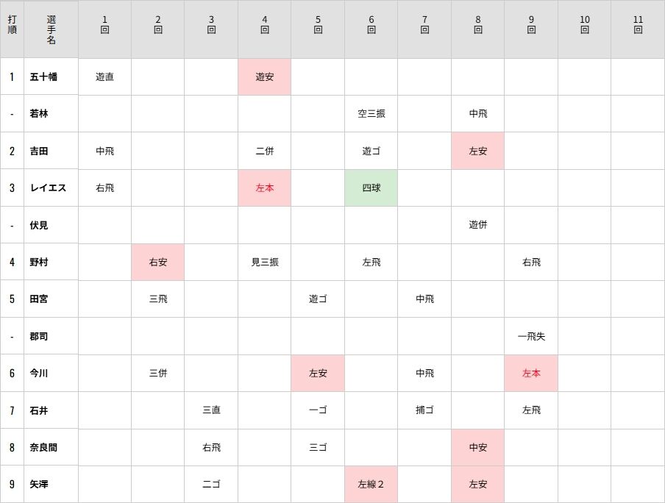
Task: Click the green 四球 cell in 6回
Action: point(371,188)
